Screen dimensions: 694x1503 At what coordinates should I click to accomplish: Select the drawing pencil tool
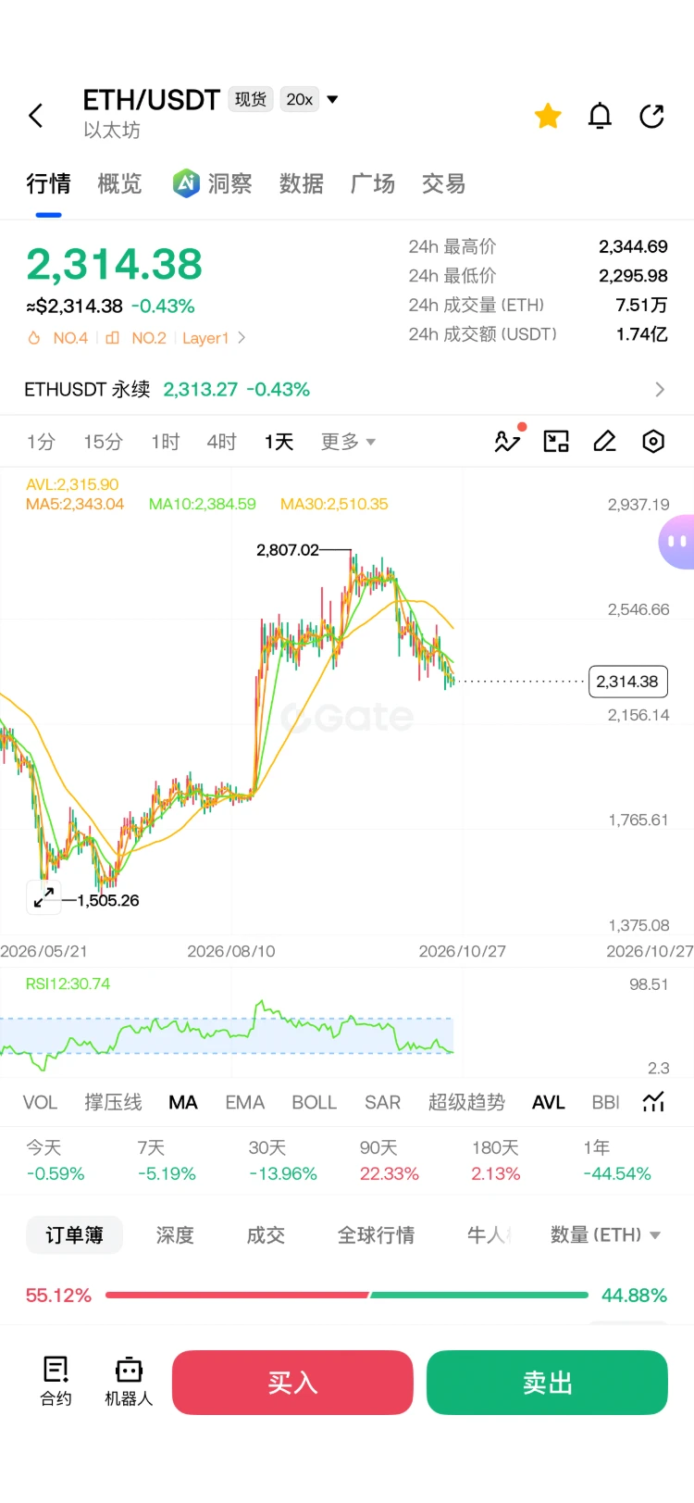[605, 442]
